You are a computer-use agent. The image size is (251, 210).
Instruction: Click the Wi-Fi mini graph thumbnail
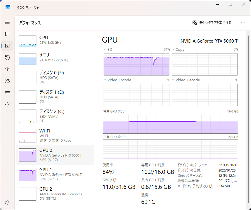[x=28, y=136]
